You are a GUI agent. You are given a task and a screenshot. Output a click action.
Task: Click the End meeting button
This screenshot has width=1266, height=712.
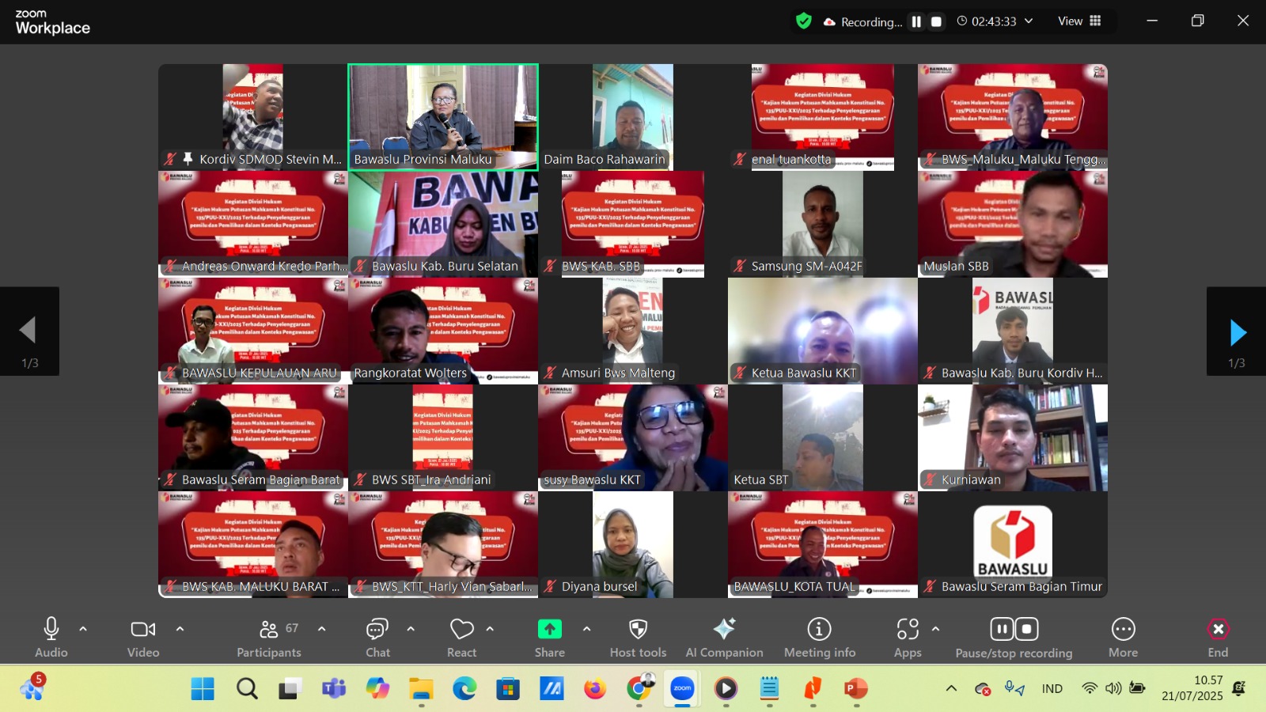pyautogui.click(x=1218, y=630)
